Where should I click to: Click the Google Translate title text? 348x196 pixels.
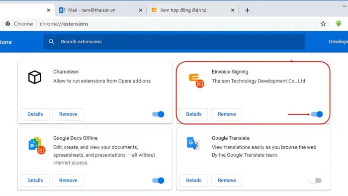click(231, 138)
